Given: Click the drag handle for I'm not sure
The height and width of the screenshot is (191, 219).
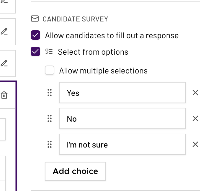Looking at the screenshot, I should (50, 144).
